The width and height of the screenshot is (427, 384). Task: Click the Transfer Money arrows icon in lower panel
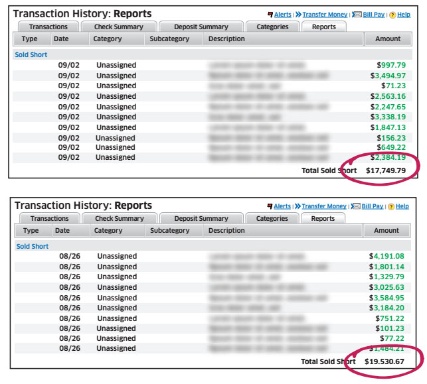[298, 206]
